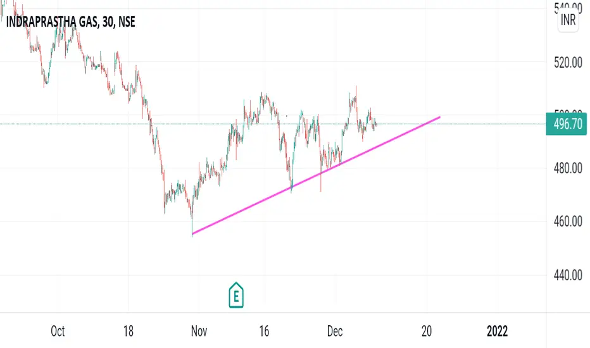Viewport: 590px width, 348px height.
Task: Click the Oct label on time axis
Action: [58, 331]
